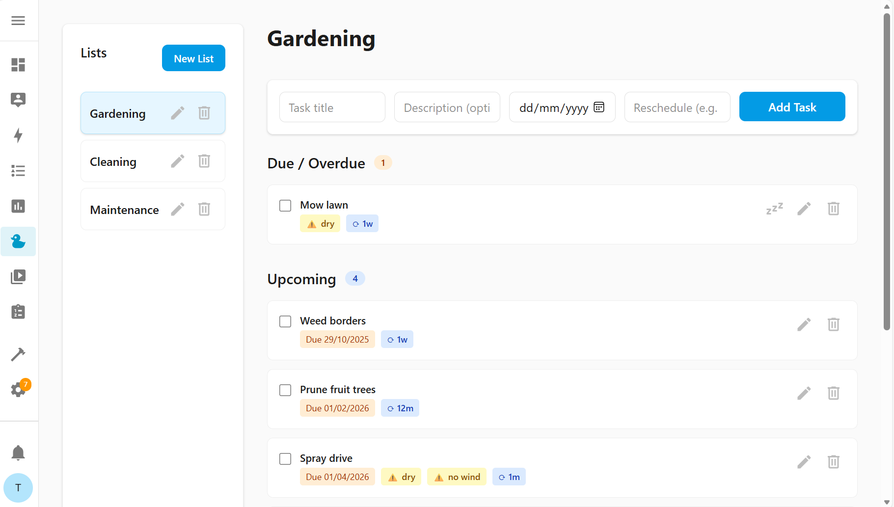Click the Lists panel heading

click(94, 53)
